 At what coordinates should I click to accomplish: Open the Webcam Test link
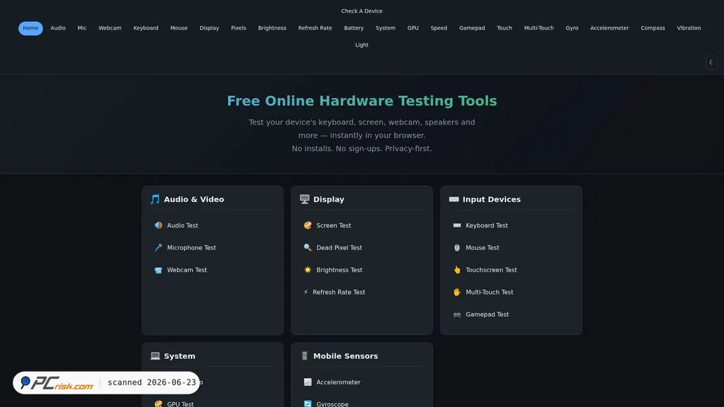point(186,270)
